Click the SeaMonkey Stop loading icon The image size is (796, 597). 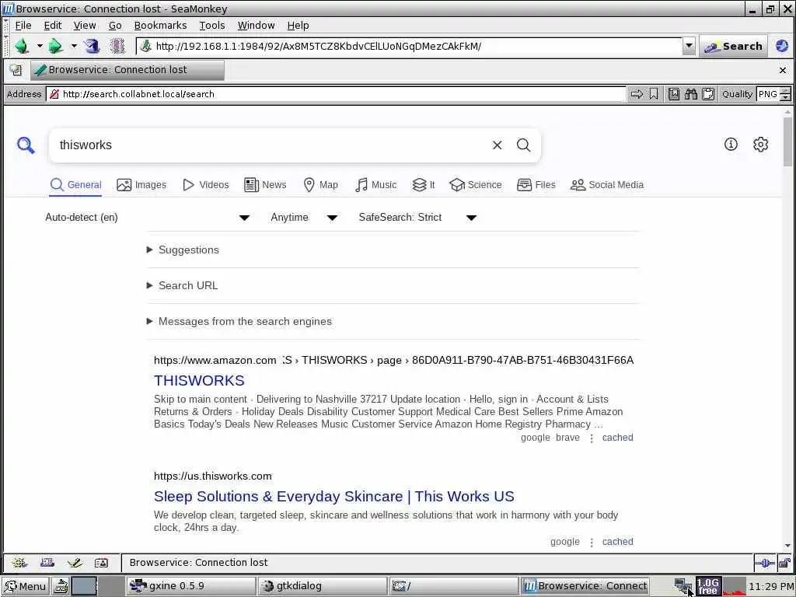[x=117, y=46]
